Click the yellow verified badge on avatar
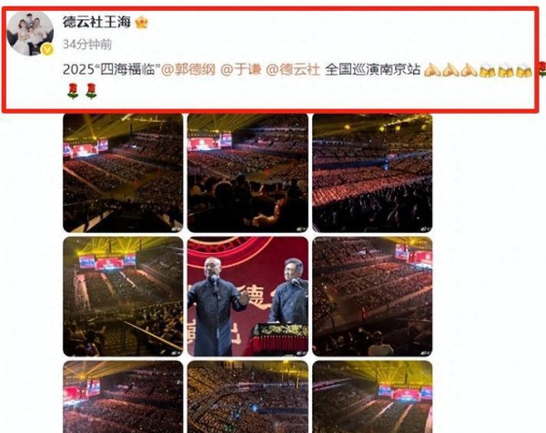The image size is (546, 433). tap(47, 50)
